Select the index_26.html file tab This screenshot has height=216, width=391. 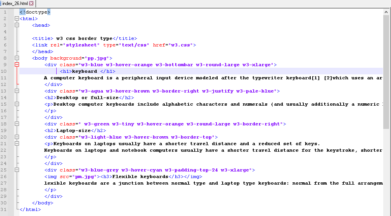click(x=16, y=3)
